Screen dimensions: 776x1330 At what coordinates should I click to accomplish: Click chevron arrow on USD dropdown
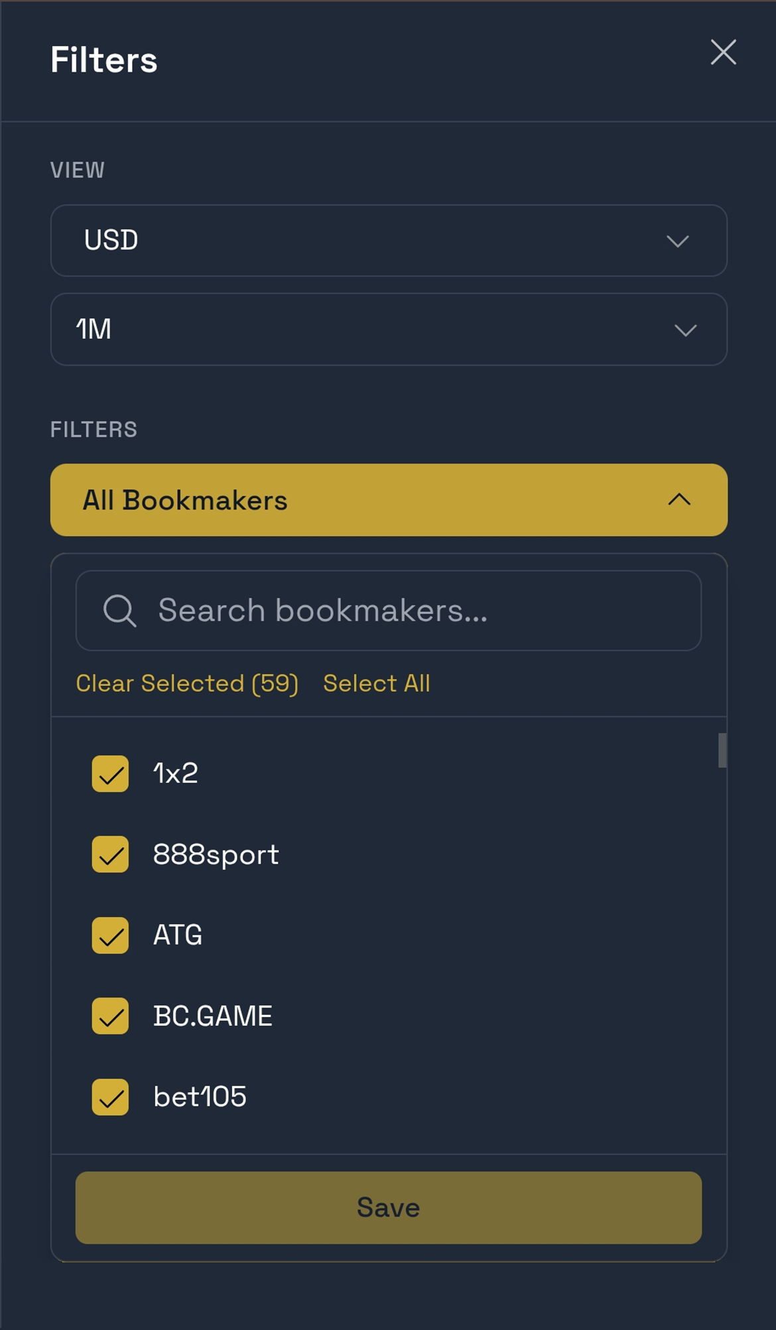coord(677,241)
